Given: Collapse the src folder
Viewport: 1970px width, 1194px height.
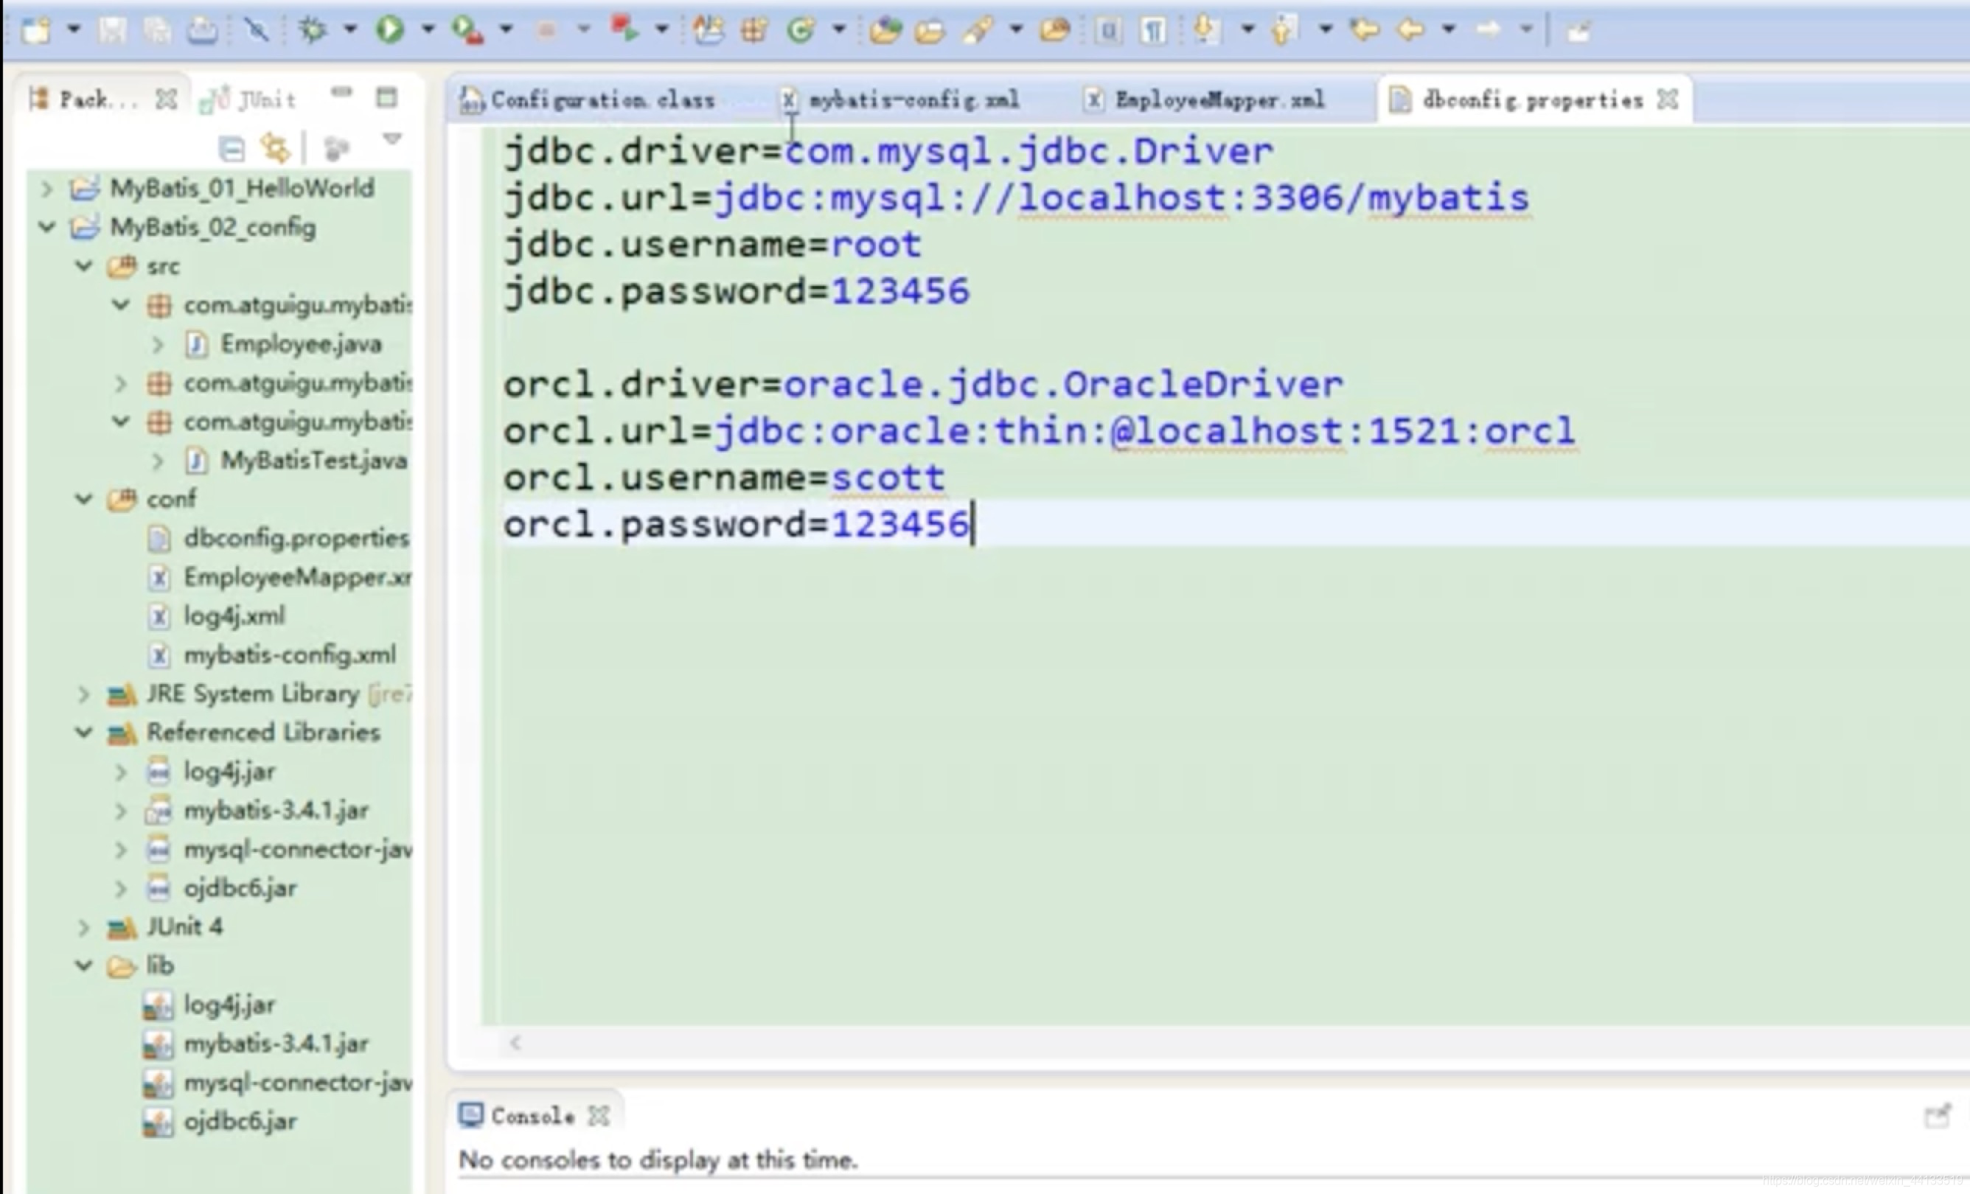Looking at the screenshot, I should point(83,265).
